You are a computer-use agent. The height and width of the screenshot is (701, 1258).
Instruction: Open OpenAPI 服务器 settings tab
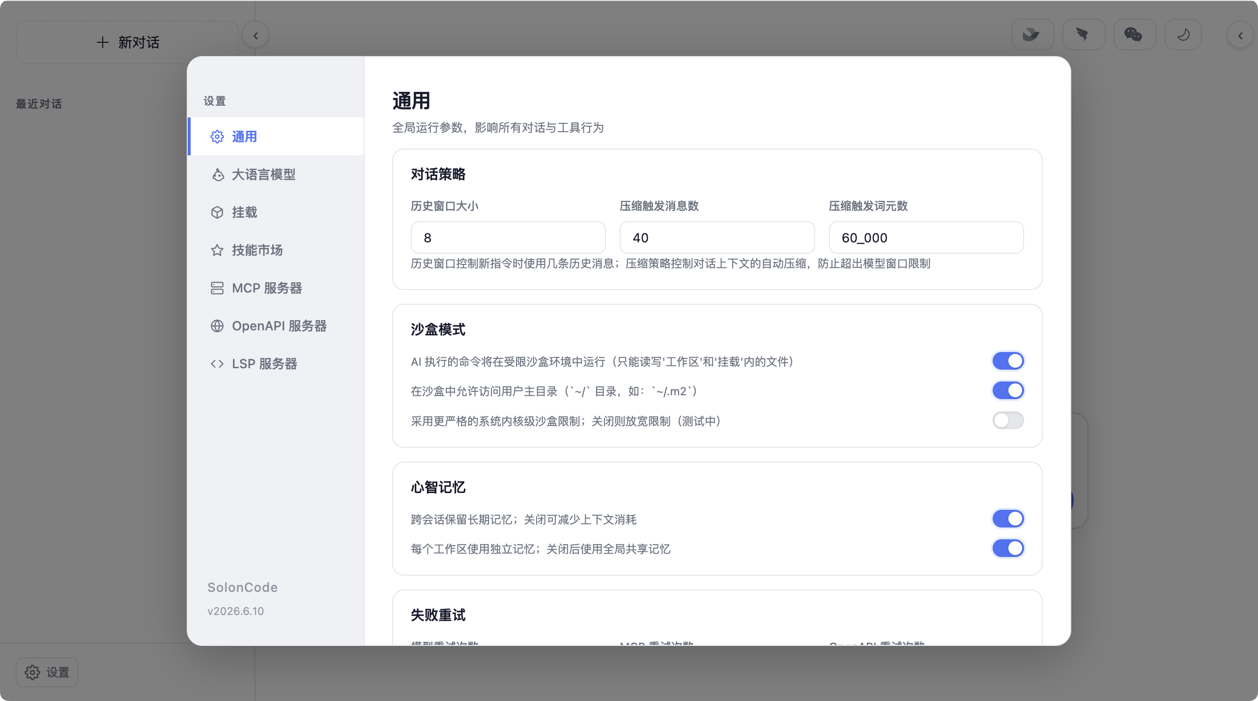coord(276,326)
